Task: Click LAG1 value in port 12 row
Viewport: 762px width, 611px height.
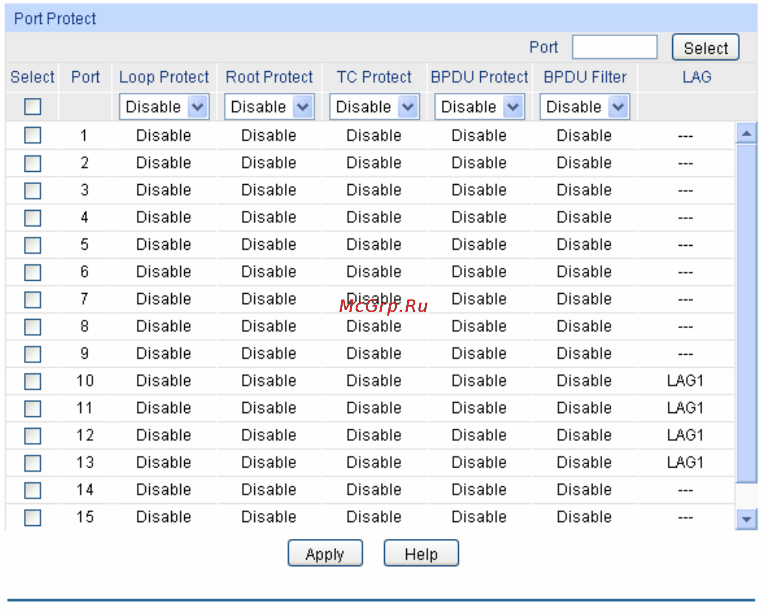Action: click(x=685, y=435)
